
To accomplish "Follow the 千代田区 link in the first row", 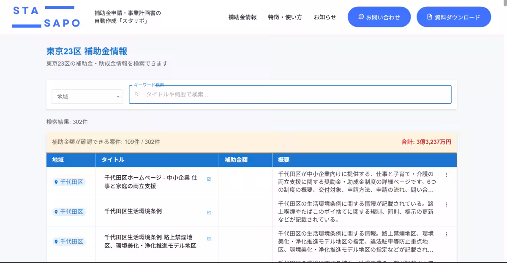I will [x=71, y=182].
